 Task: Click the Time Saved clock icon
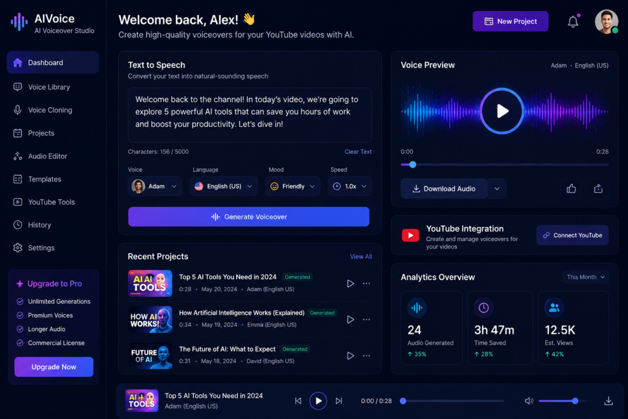click(x=483, y=307)
